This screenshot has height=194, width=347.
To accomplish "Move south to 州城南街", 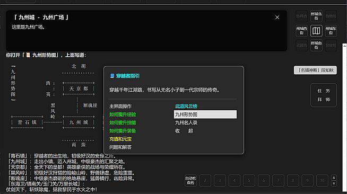I will tap(316, 45).
